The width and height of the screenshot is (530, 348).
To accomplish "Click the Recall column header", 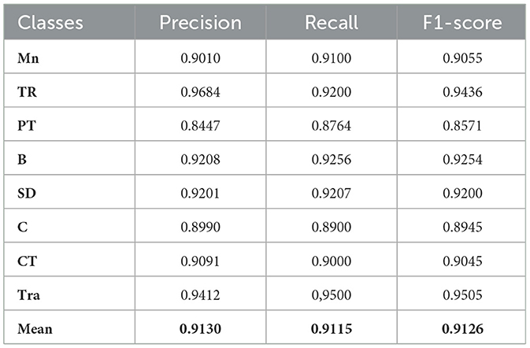I will click(332, 23).
